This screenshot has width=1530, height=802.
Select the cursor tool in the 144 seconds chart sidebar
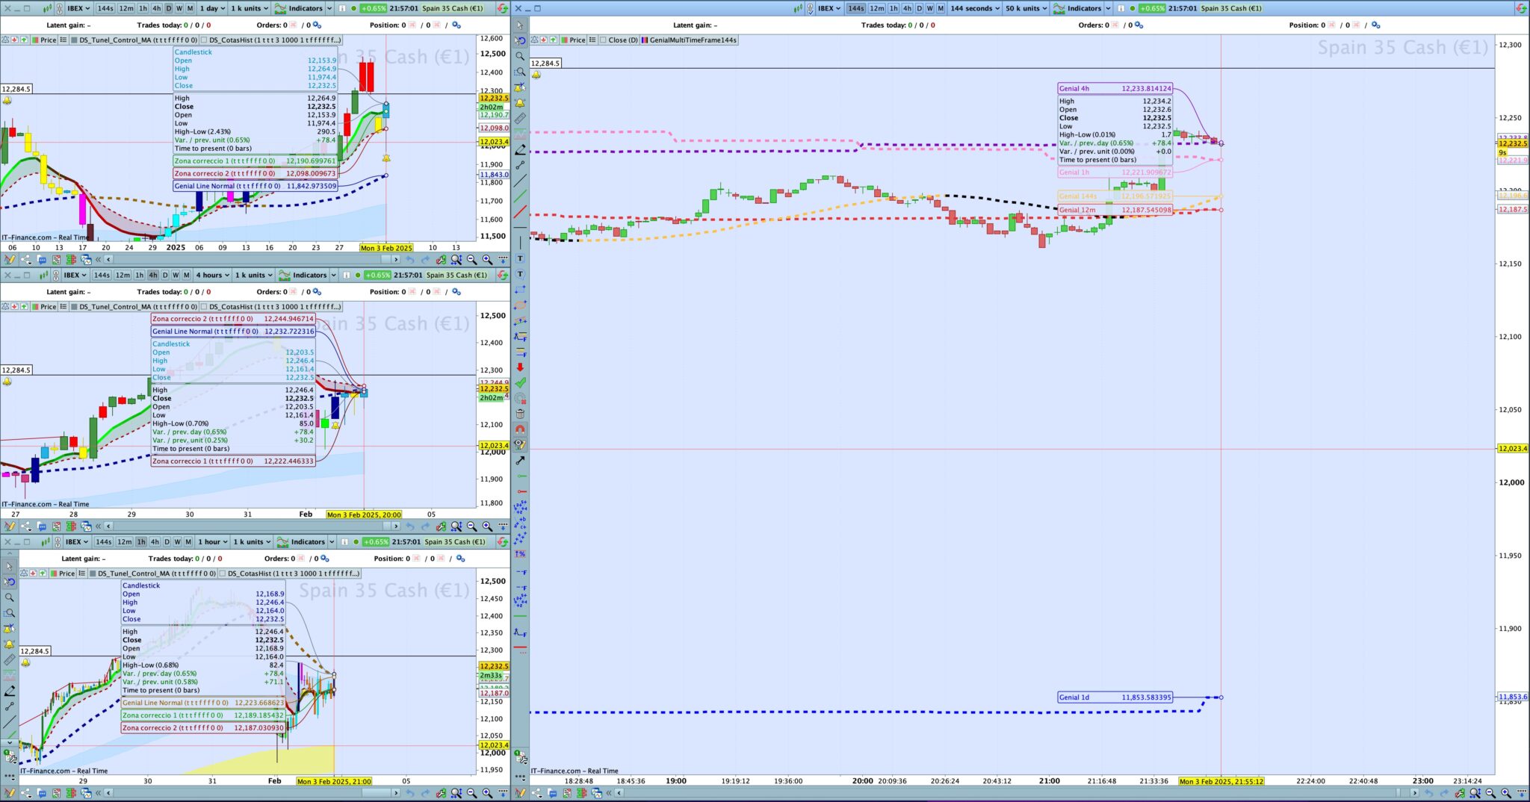click(x=520, y=25)
